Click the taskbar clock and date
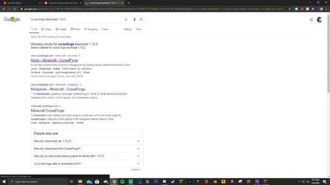Image resolution: width=330 pixels, height=185 pixels. pos(315,181)
